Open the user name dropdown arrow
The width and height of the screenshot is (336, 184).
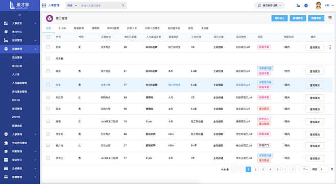pos(332,6)
